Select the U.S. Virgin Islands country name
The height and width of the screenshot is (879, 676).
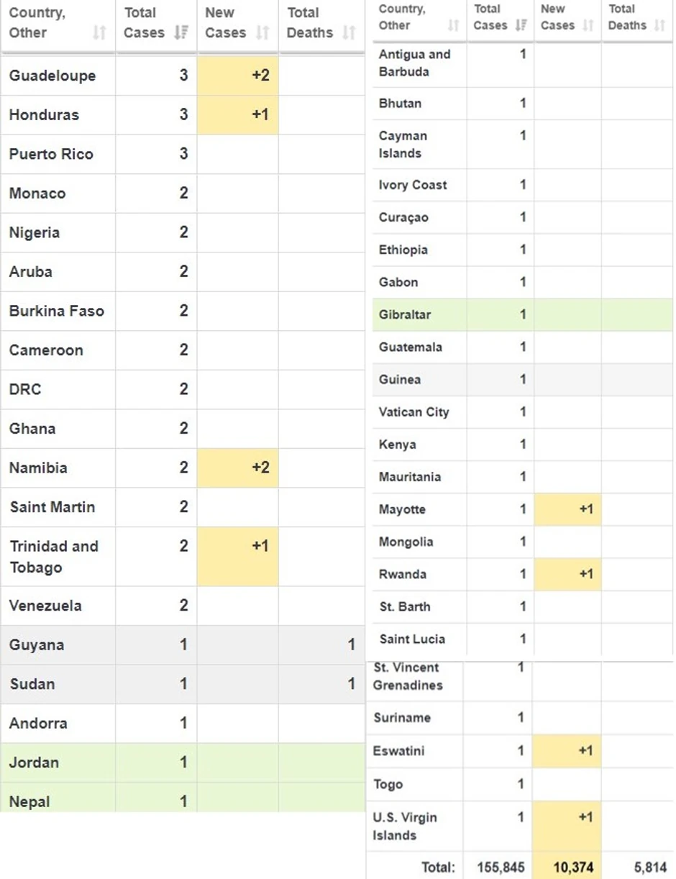404,826
